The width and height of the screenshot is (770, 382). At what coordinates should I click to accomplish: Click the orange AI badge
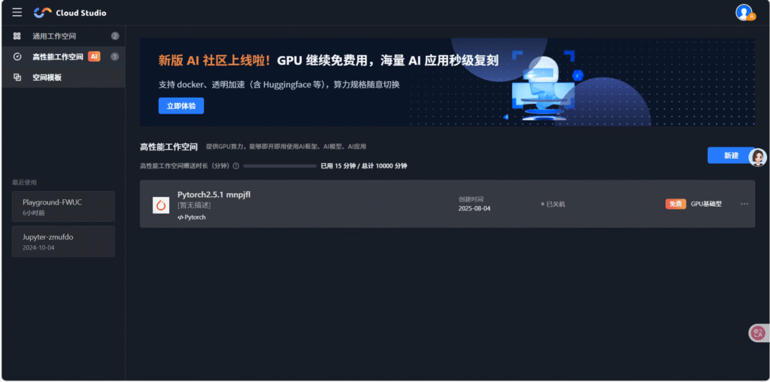pos(94,56)
